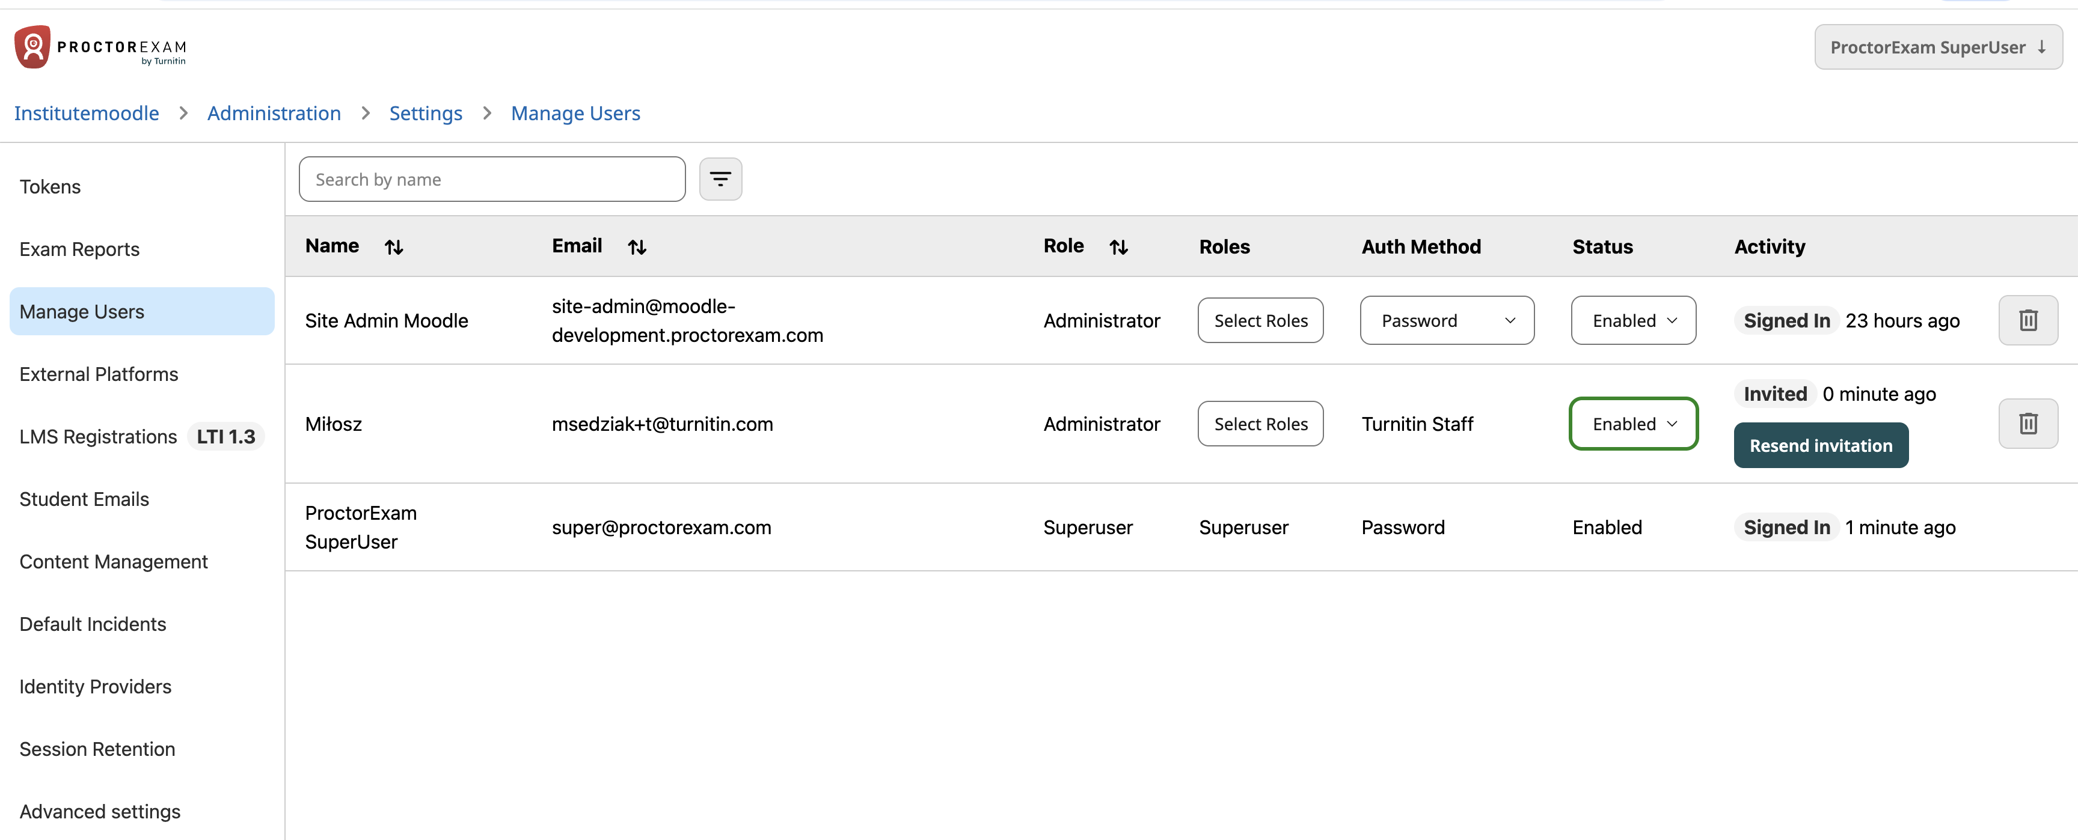Viewport: 2078px width, 840px height.
Task: Click the msedziak+t@turnitin.com email
Action: pos(662,424)
